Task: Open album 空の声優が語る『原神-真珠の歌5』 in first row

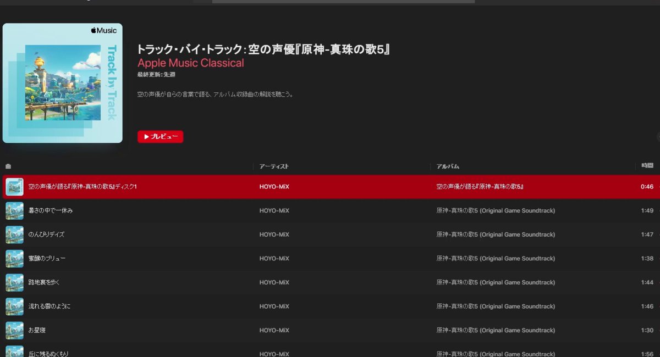Action: coord(480,187)
